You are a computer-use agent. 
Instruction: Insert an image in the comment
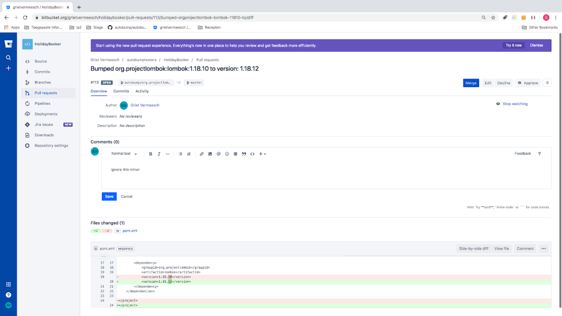[210, 154]
